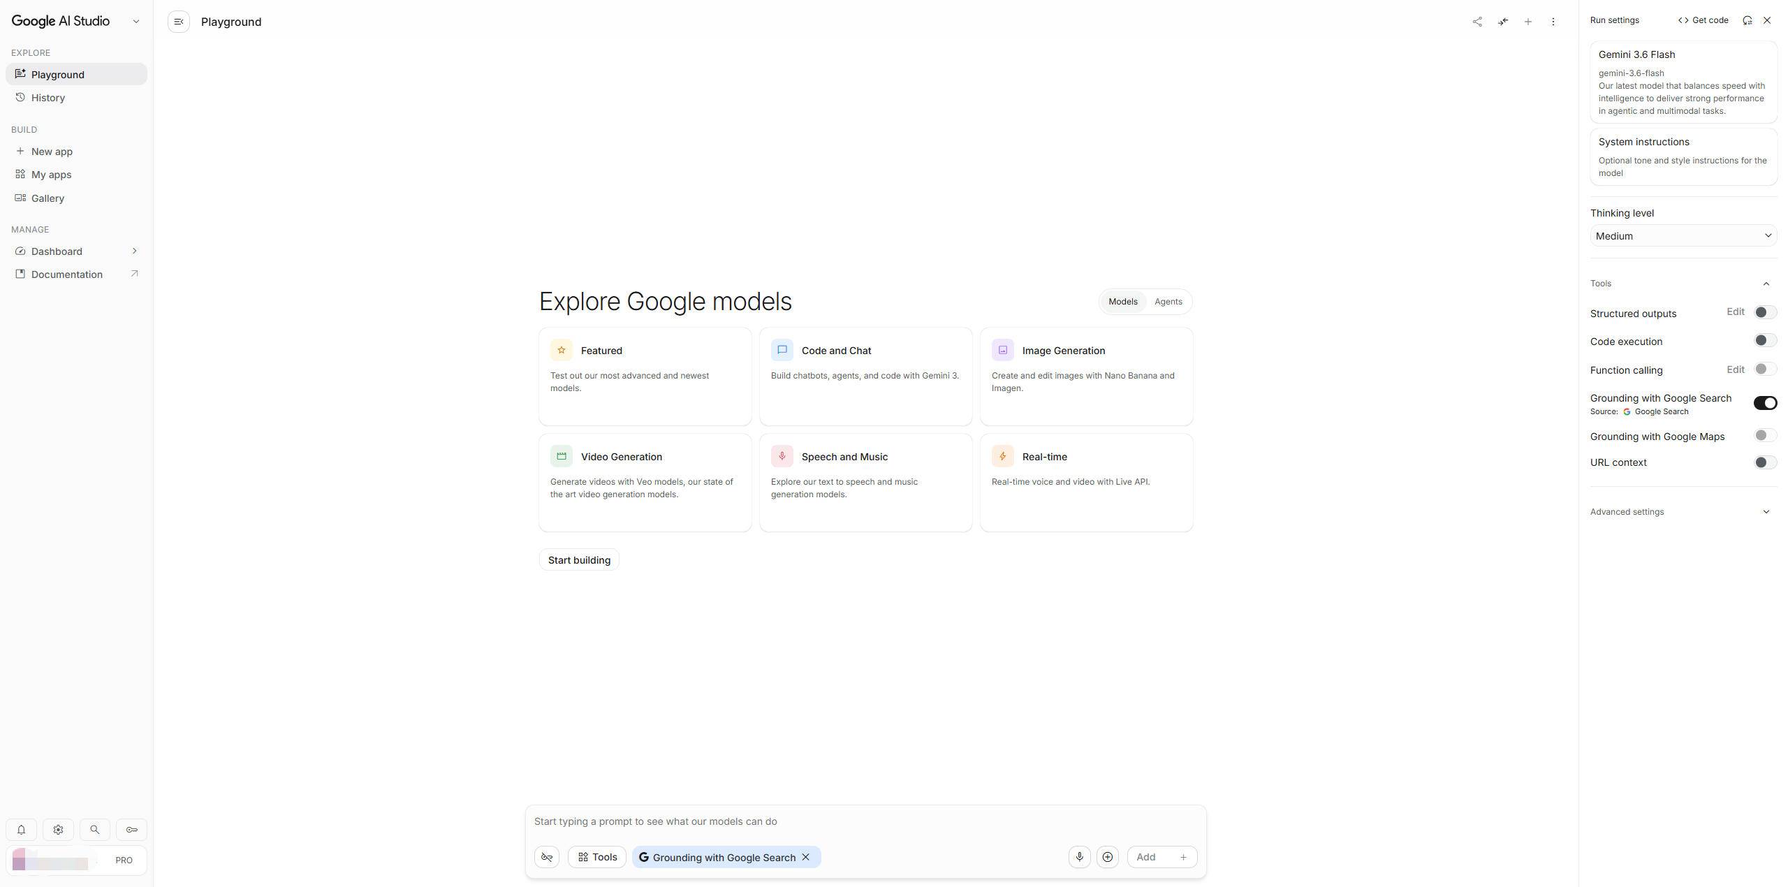
Task: Click the Start building button
Action: click(579, 560)
